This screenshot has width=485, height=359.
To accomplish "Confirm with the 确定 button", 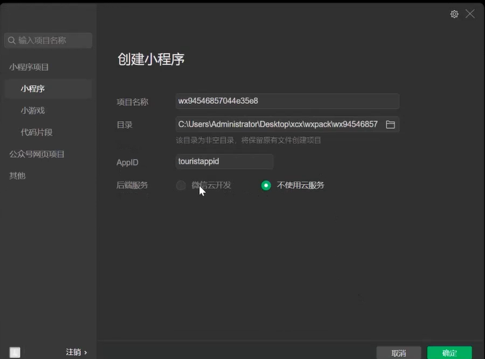I will click(449, 353).
